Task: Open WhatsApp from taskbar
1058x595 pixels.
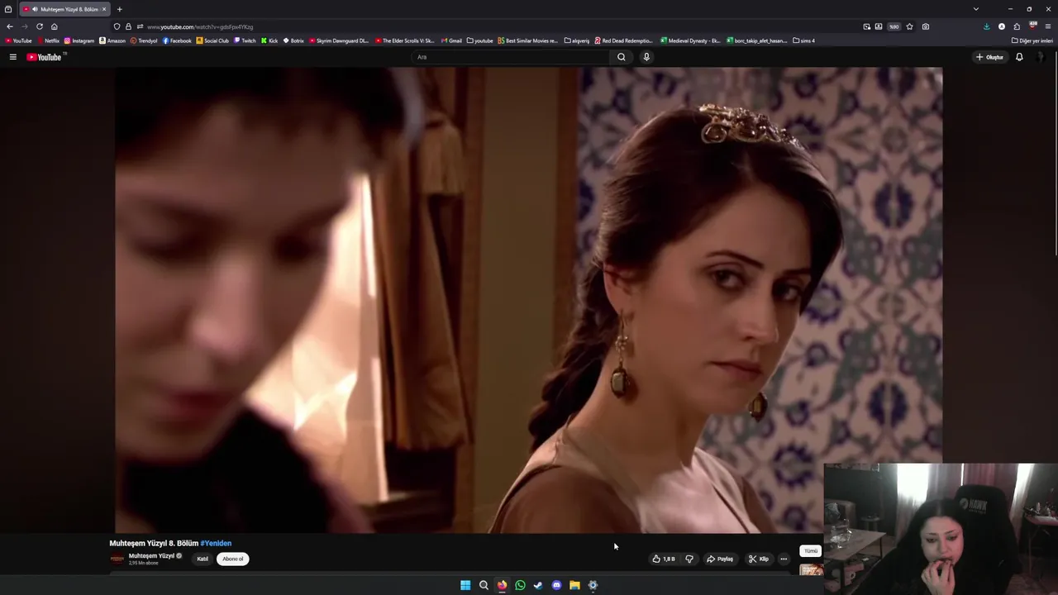Action: [520, 585]
